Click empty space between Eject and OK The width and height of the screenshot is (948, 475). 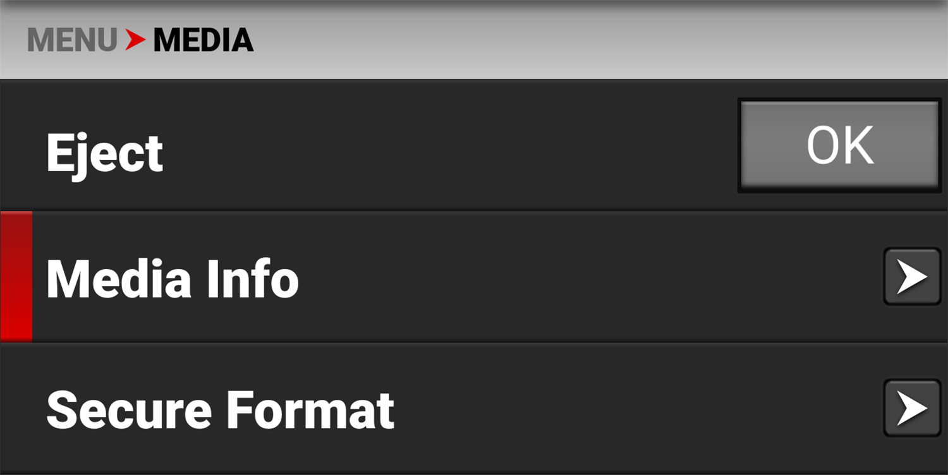(442, 147)
